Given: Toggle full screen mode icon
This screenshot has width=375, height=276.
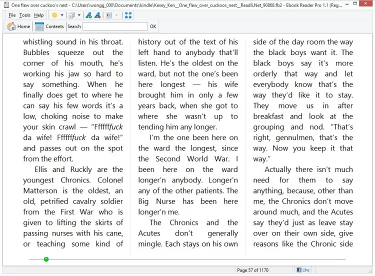Looking at the screenshot, I should point(128,15).
